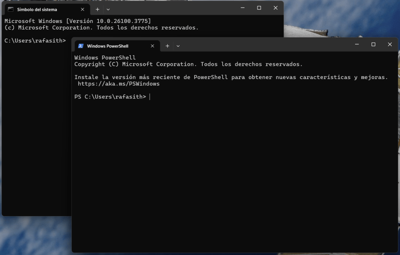The height and width of the screenshot is (255, 400).
Task: Open a new tab in Command Prompt window
Action: [x=97, y=9]
